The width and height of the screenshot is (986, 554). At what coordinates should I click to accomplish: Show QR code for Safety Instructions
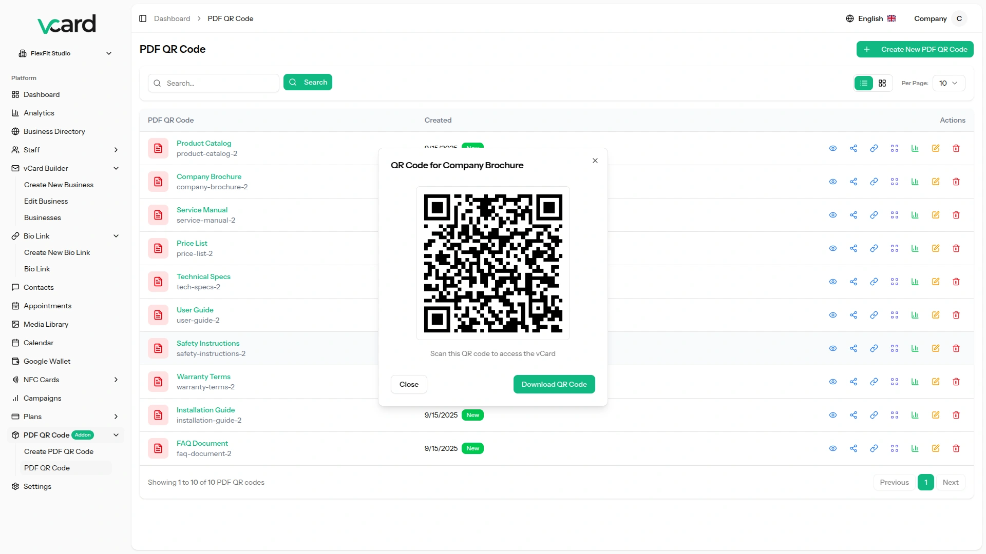click(x=895, y=348)
